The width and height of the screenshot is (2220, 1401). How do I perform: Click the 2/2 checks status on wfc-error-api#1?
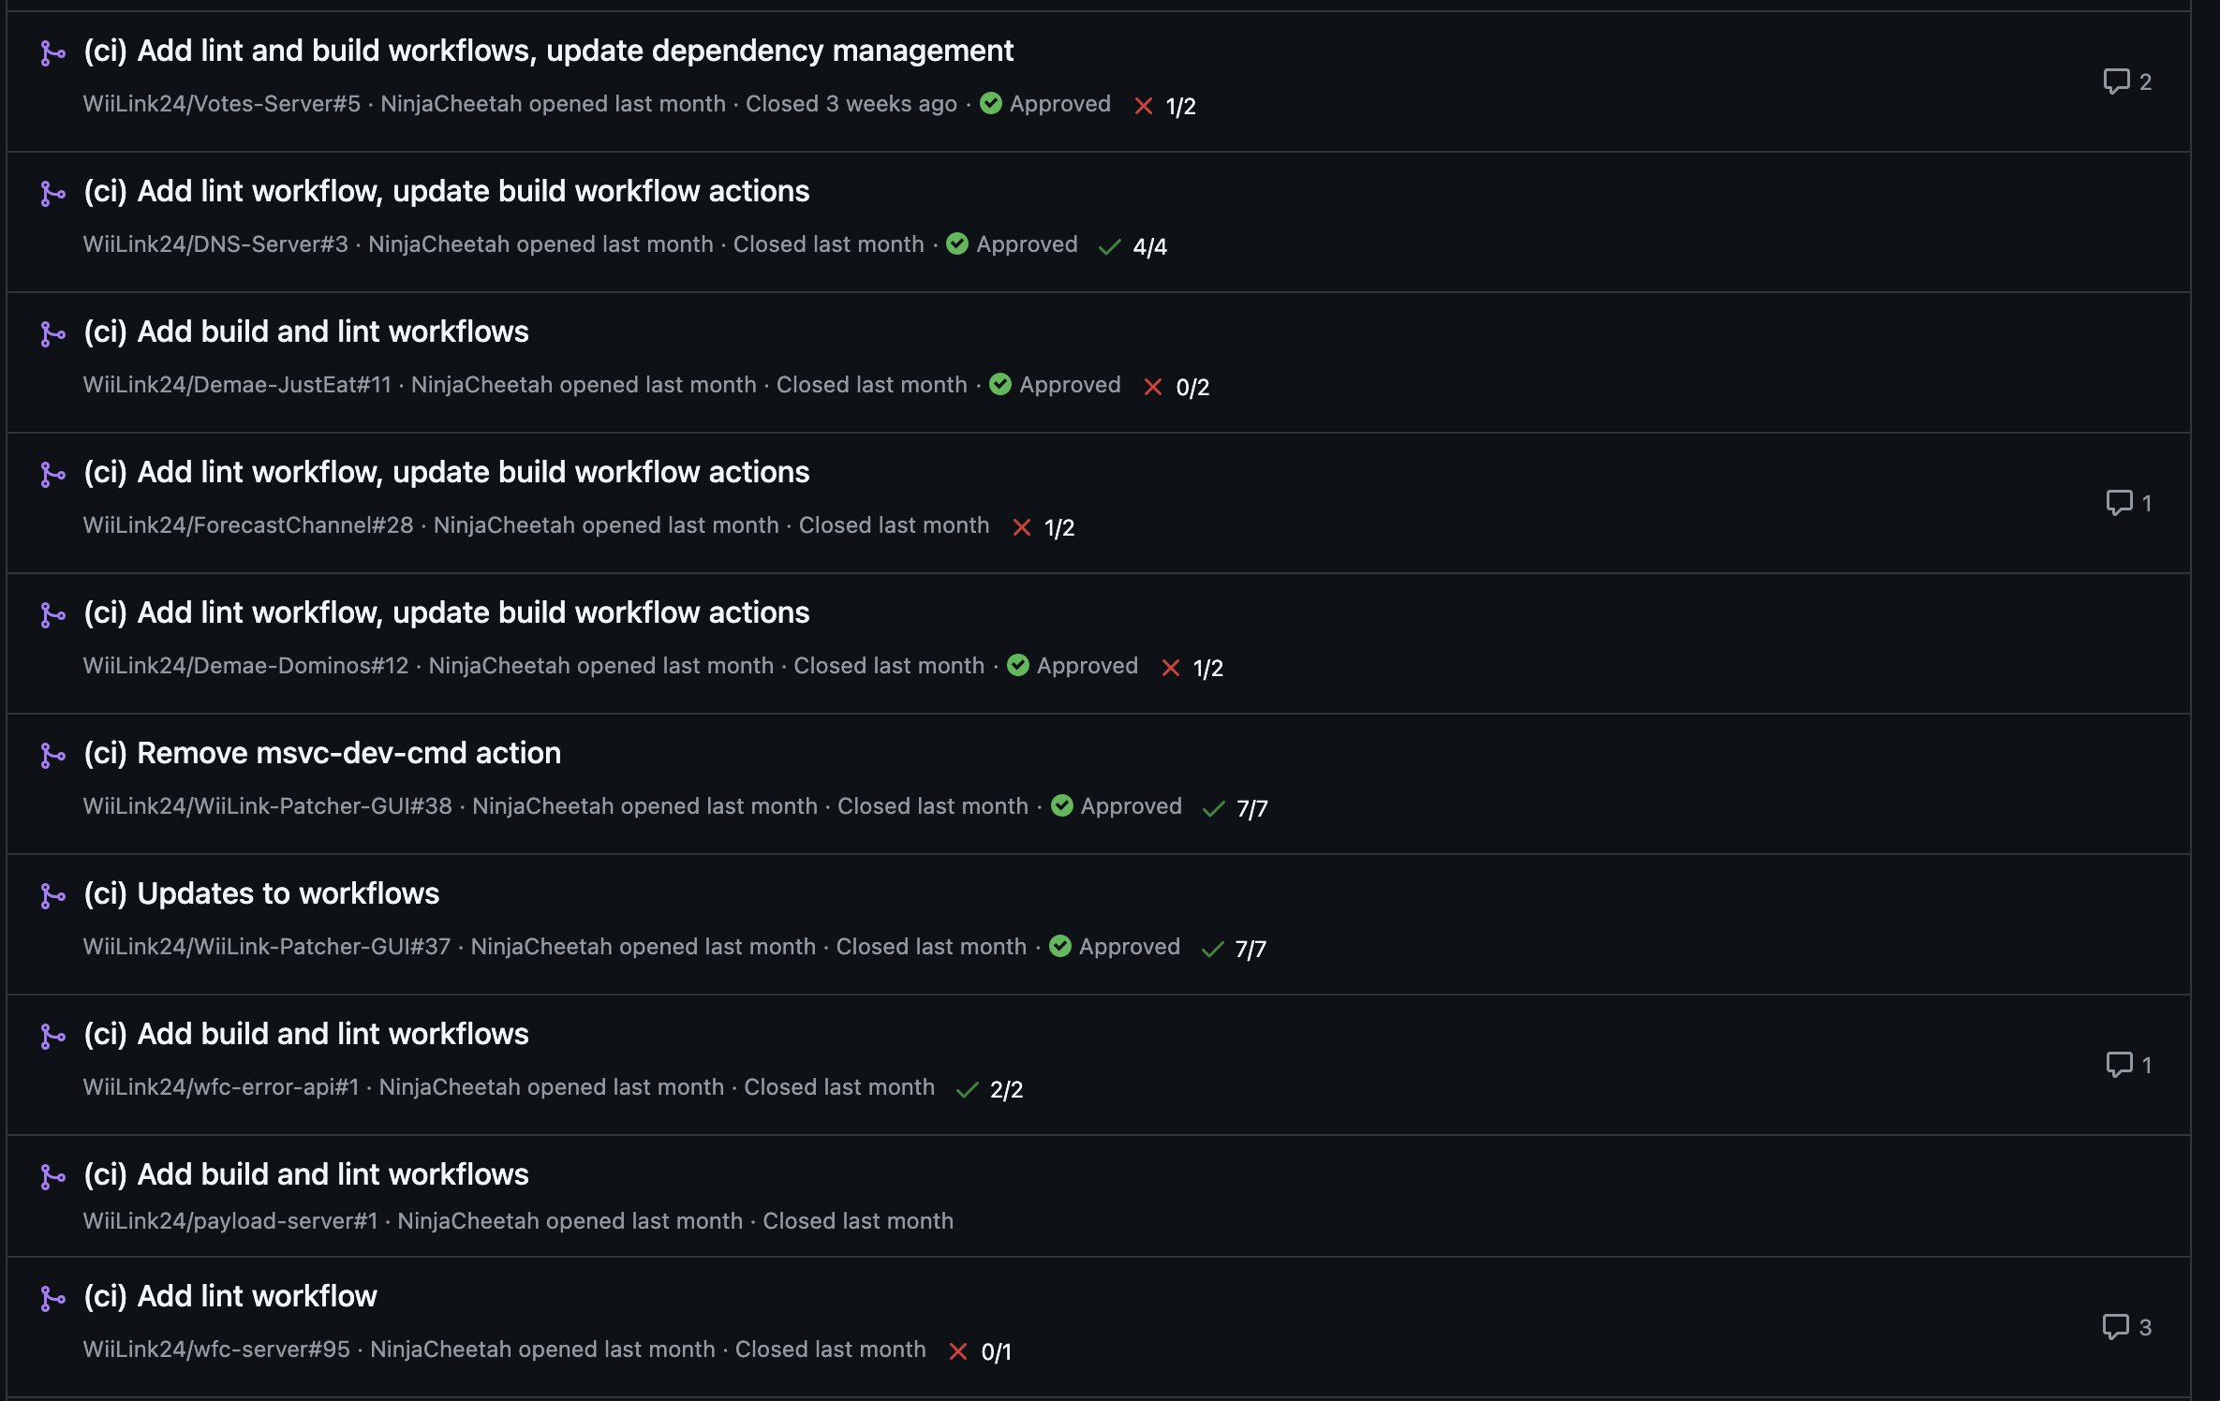[x=1007, y=1089]
